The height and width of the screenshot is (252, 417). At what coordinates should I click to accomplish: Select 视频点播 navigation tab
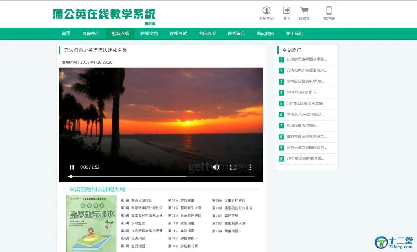120,34
